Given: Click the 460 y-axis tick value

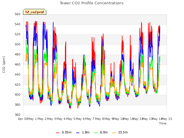Looking at the screenshot, I should 18,64.
